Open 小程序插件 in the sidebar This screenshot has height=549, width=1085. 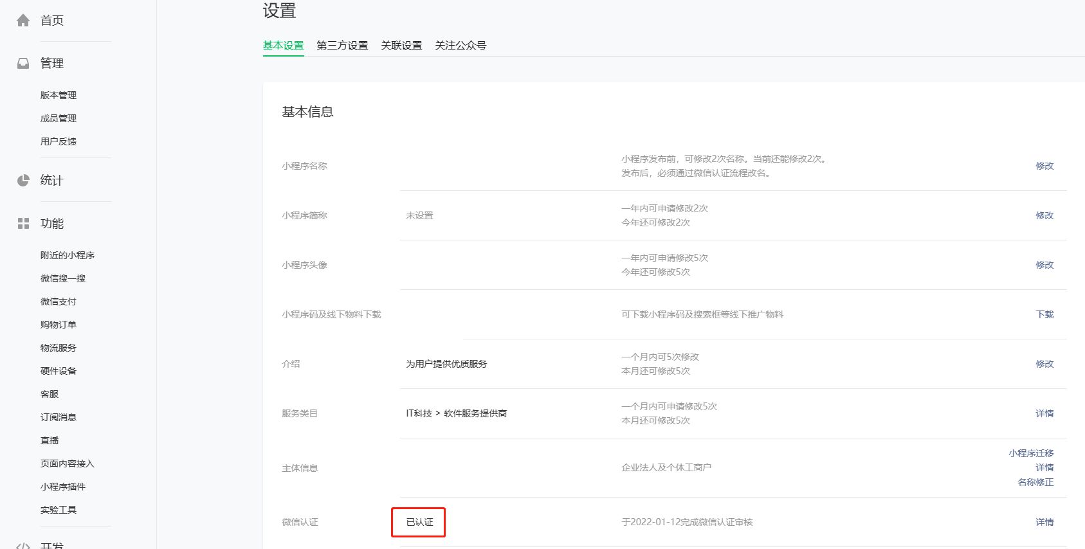(x=63, y=487)
